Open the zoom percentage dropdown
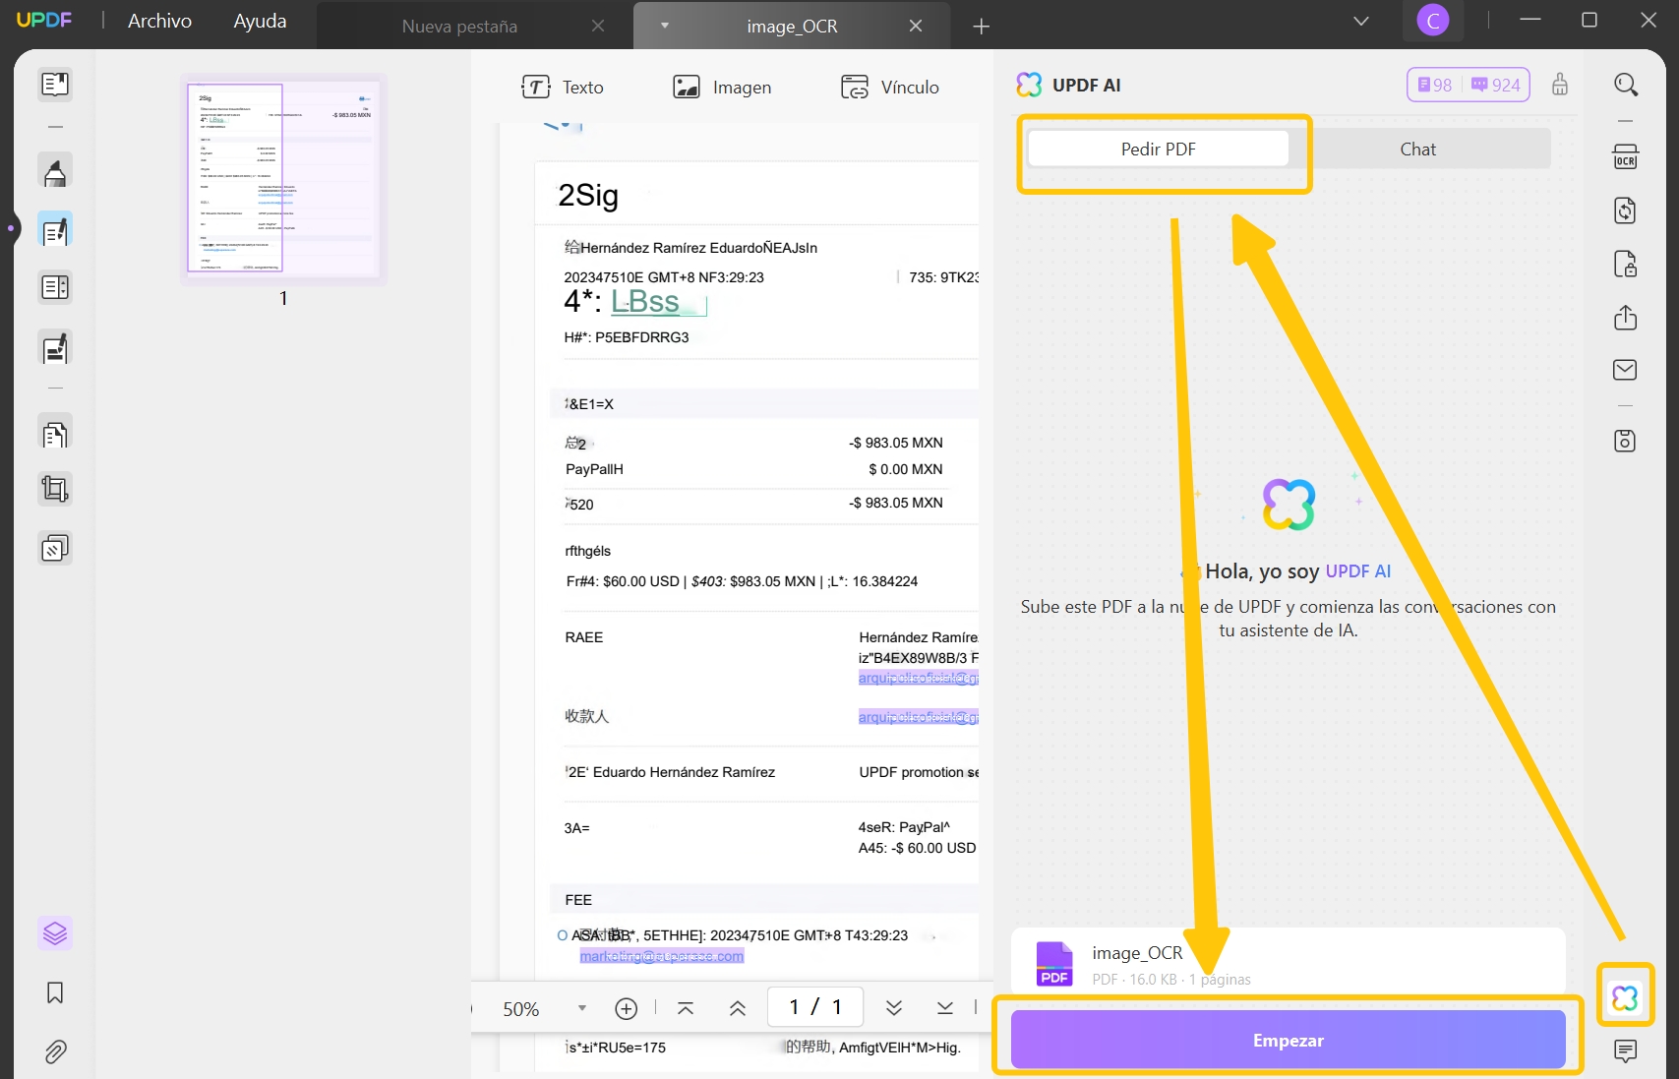The height and width of the screenshot is (1079, 1679). point(580,1008)
